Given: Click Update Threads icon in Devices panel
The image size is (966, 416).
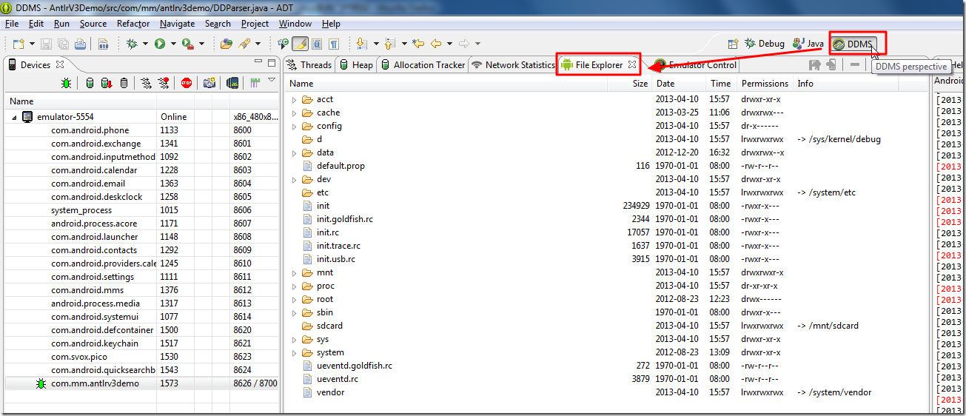Looking at the screenshot, I should (x=146, y=83).
